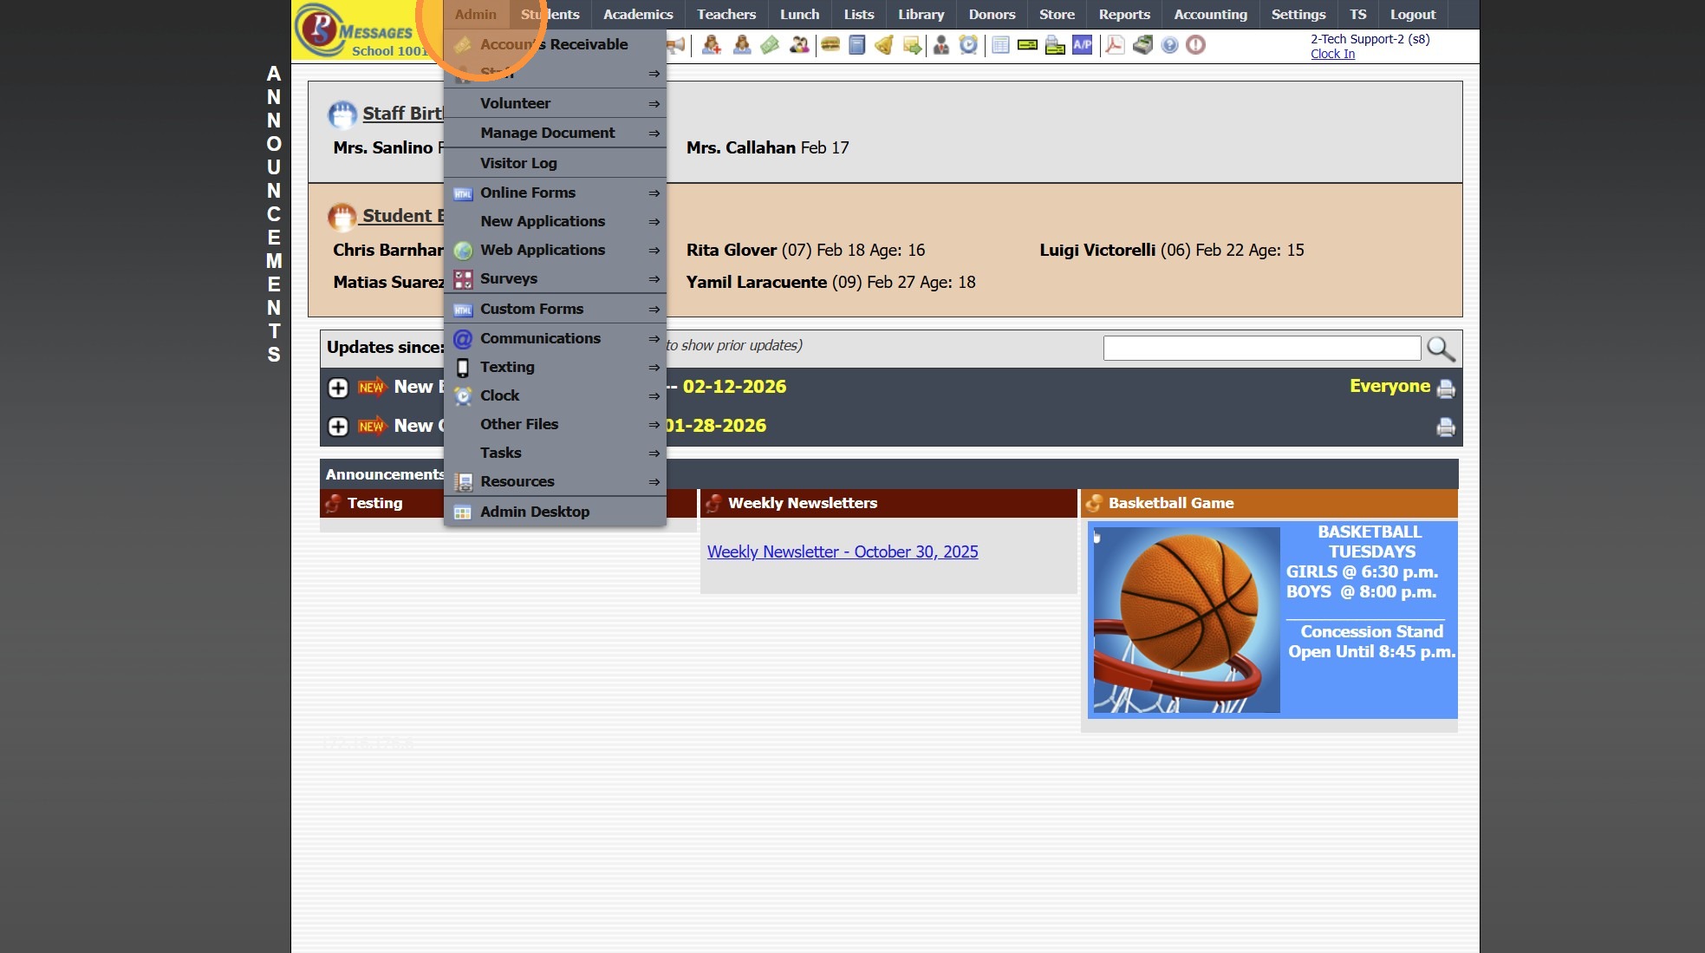This screenshot has height=953, width=1705.
Task: Open Weekly Newsletter October 30, 2025 link
Action: [x=842, y=552]
